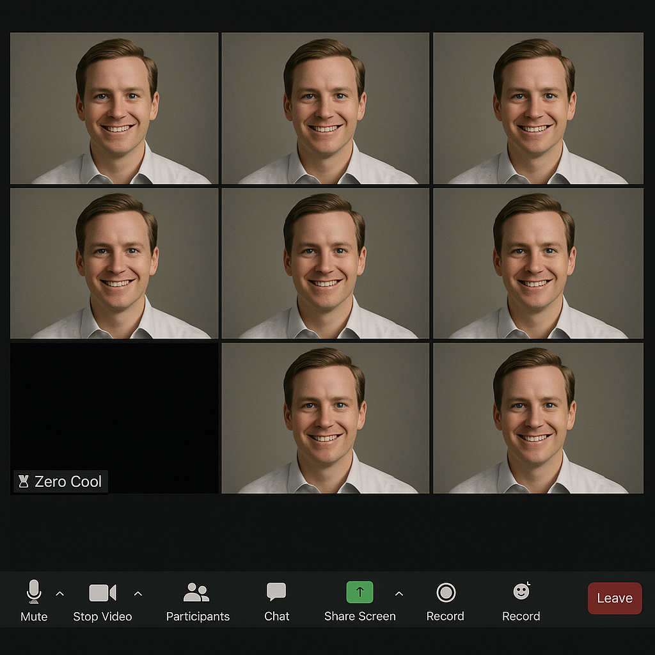Select the top-center participant video tile
The width and height of the screenshot is (655, 655).
tap(325, 108)
